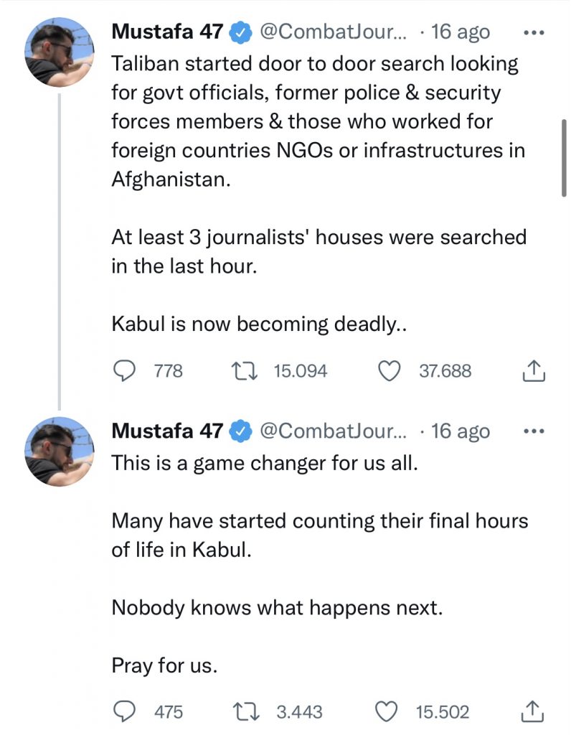571x735 pixels.
Task: Reply to the first tweet about Taliban searches
Action: pos(126,370)
